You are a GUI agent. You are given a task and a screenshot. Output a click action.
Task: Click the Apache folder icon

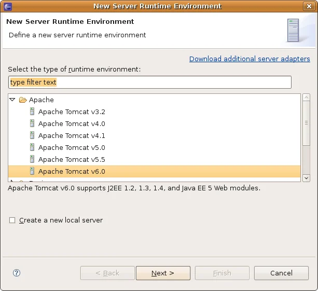click(x=23, y=100)
